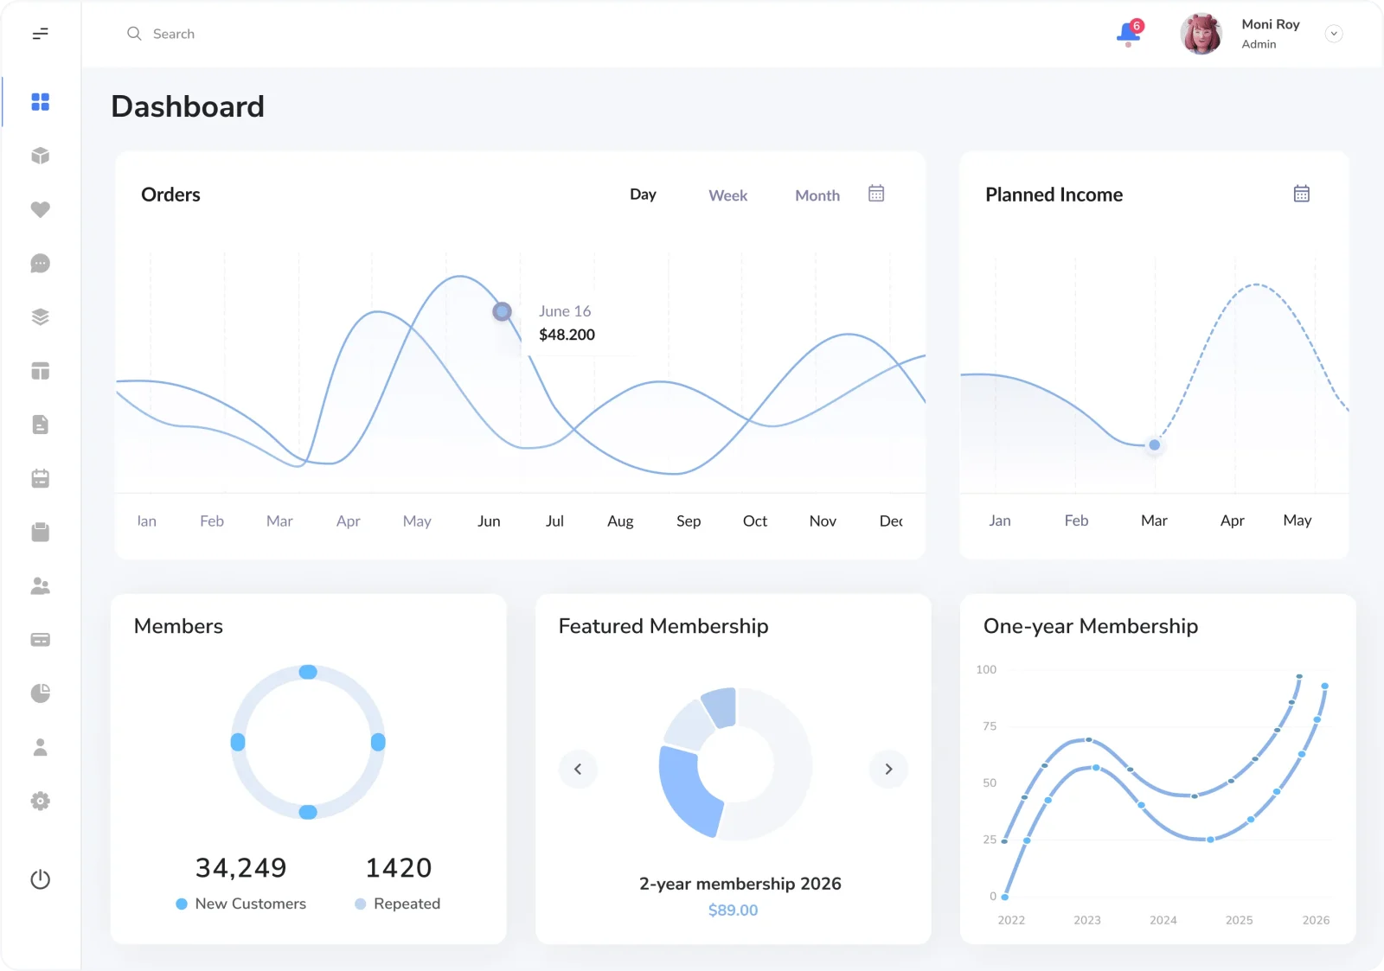Open the heart favorites sidebar icon
1384x971 pixels.
(x=40, y=209)
